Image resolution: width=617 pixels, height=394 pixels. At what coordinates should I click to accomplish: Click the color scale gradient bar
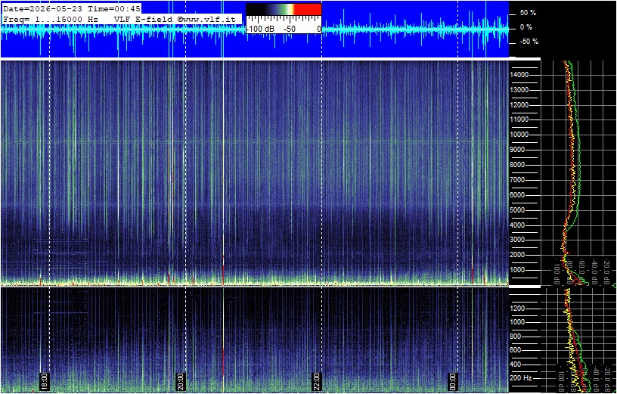[284, 9]
